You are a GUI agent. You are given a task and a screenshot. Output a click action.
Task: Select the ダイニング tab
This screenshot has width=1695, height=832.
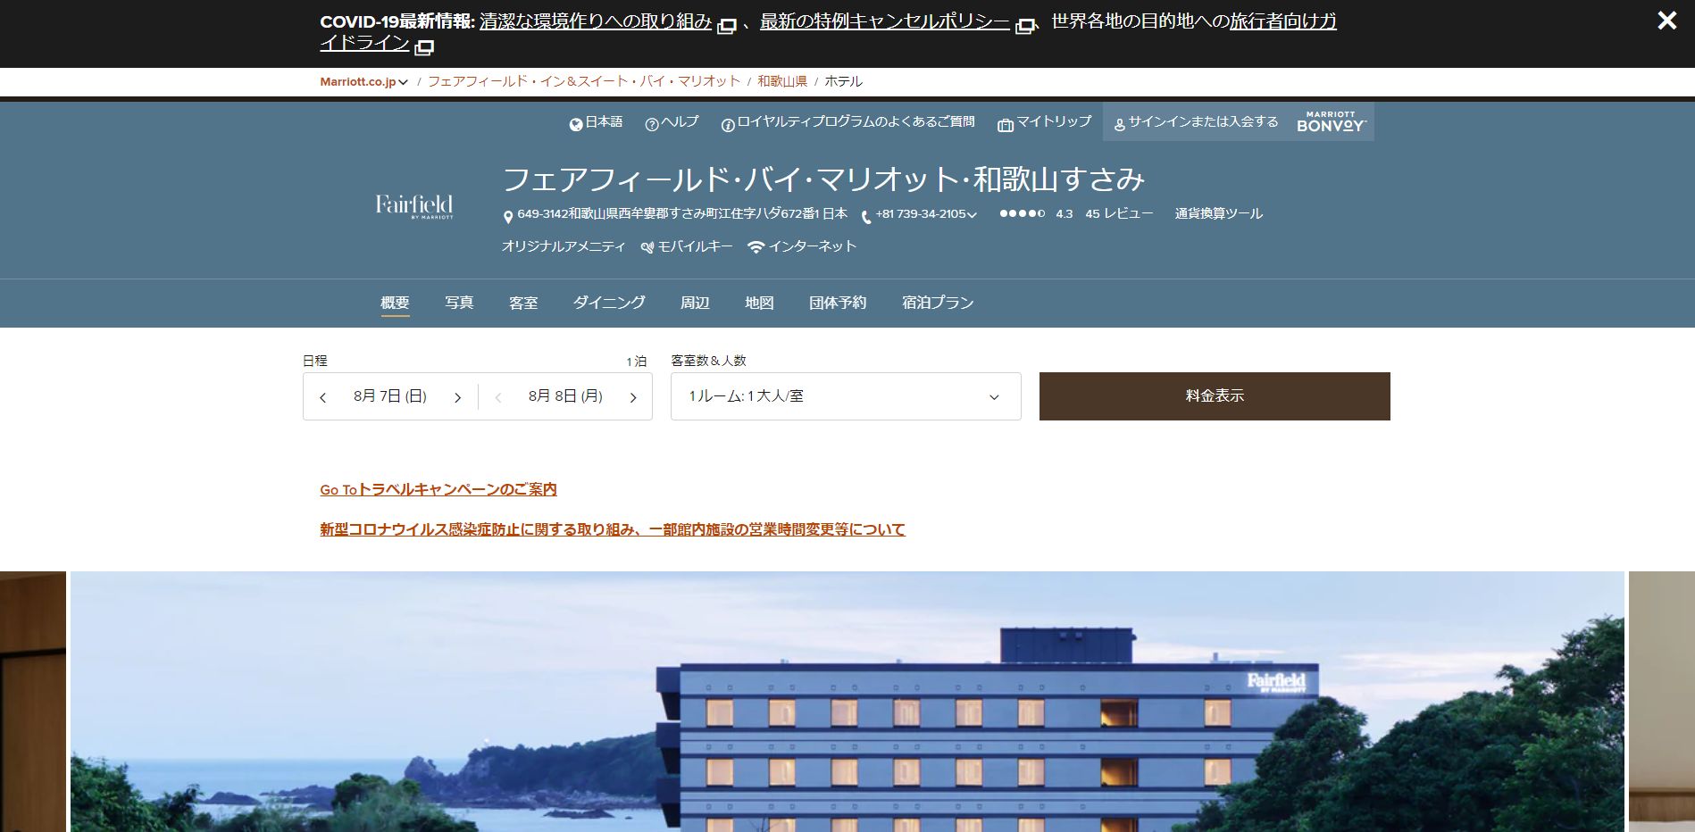point(609,303)
